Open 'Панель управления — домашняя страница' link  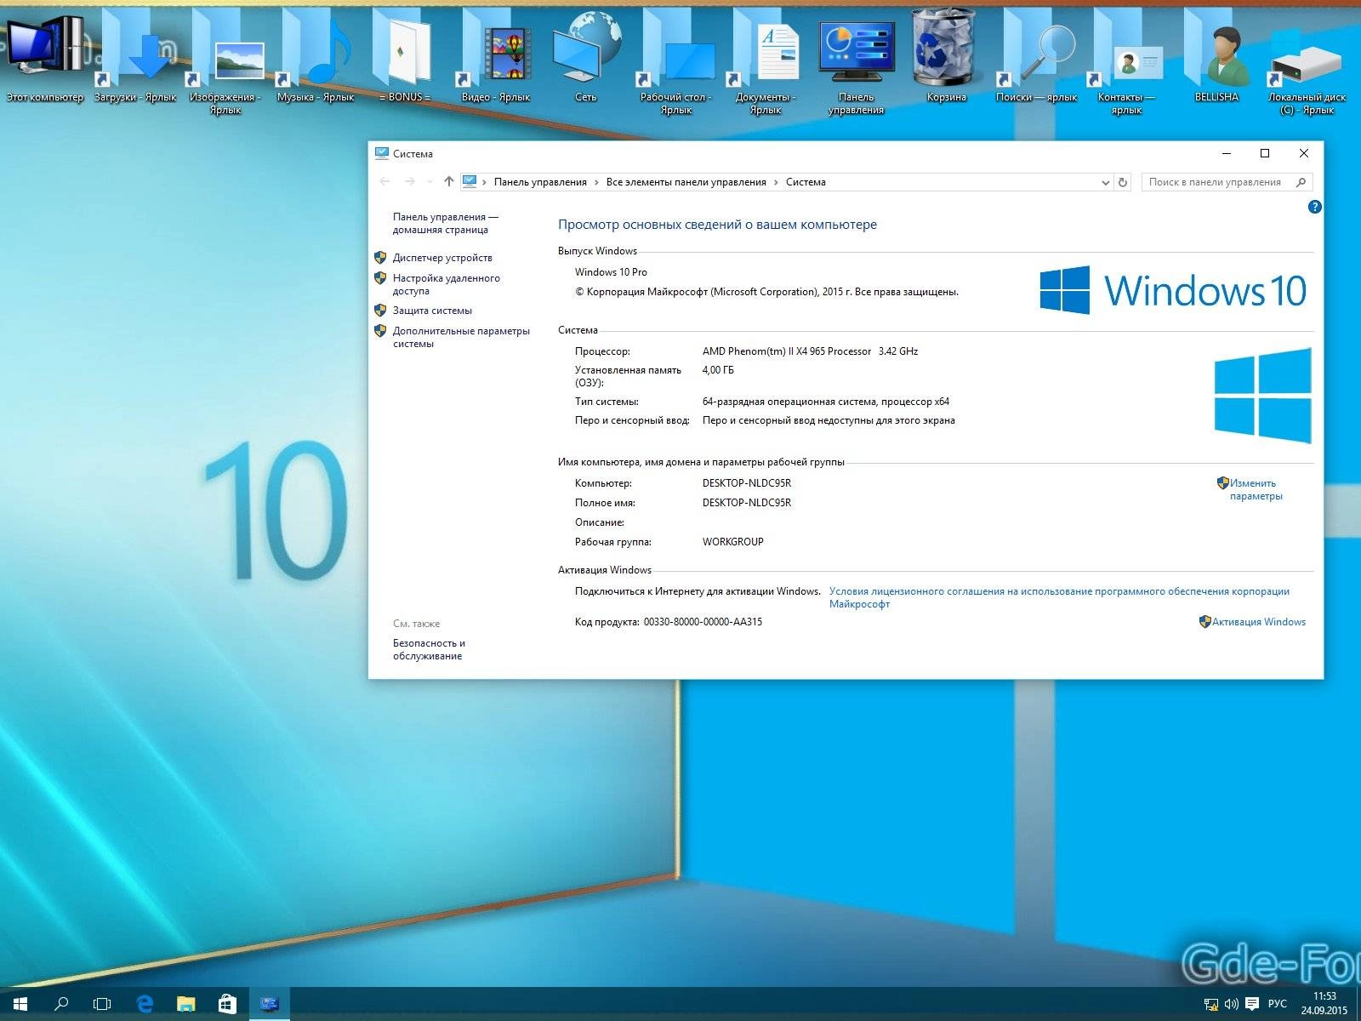coord(445,223)
